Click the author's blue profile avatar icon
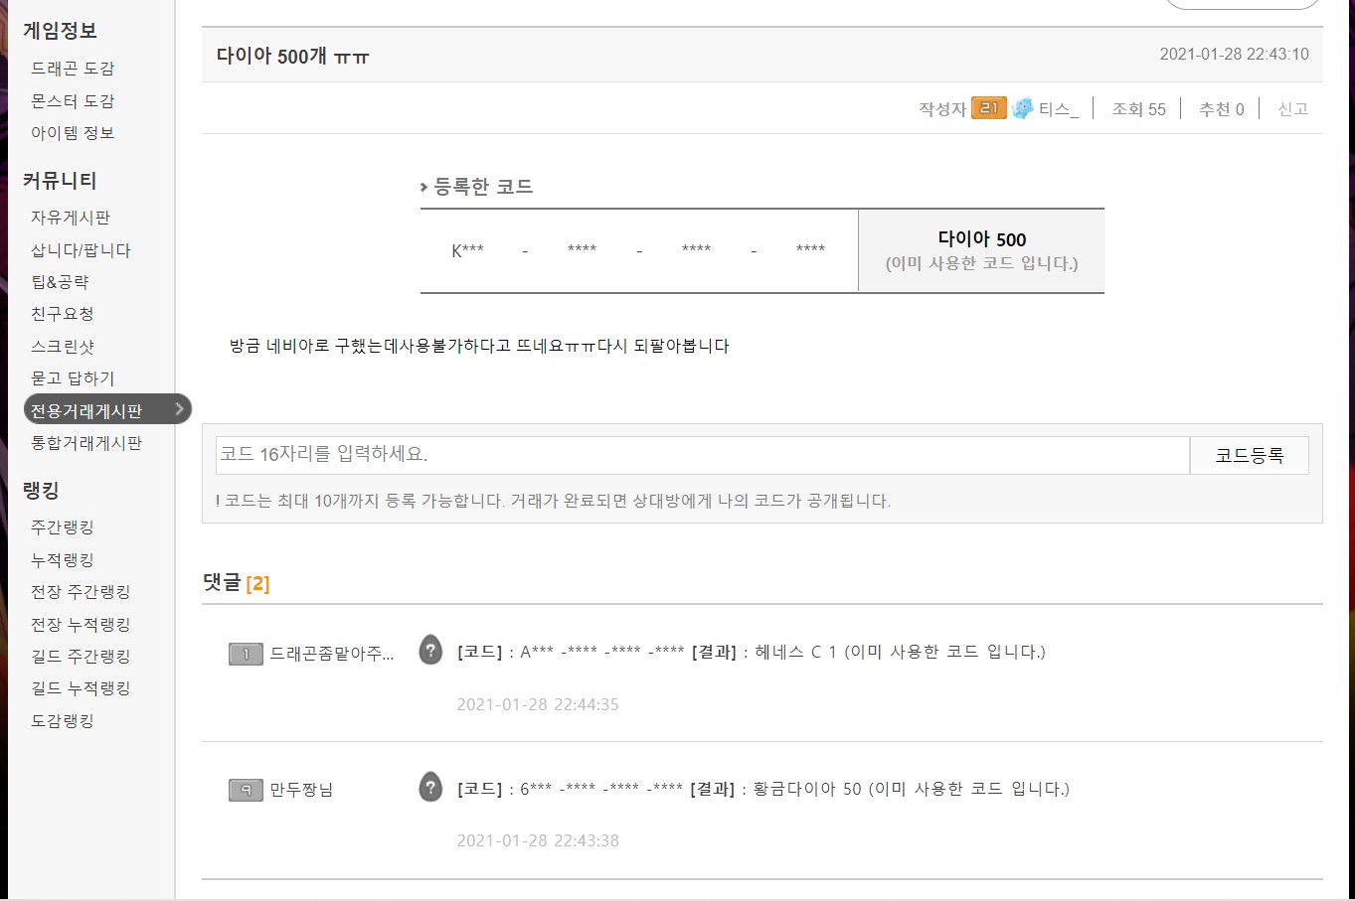Screen dimensions: 1355x901 (1022, 108)
